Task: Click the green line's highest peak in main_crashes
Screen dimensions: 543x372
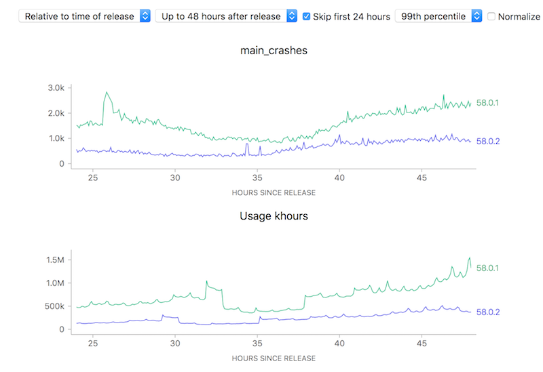Action: [107, 92]
